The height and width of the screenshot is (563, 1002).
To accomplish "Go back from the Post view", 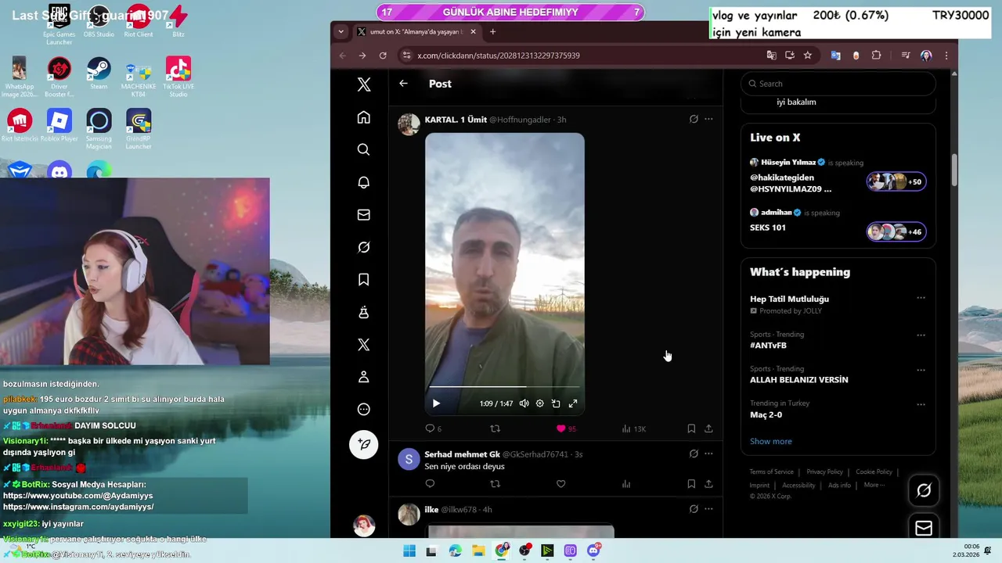I will (403, 84).
